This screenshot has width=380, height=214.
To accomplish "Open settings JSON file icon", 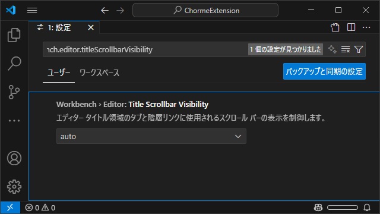I will (x=335, y=27).
